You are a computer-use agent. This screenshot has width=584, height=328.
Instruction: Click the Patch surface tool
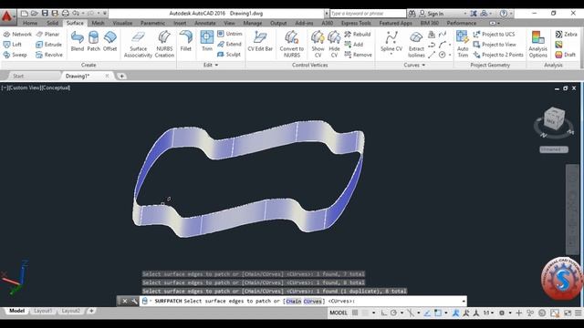pyautogui.click(x=93, y=41)
